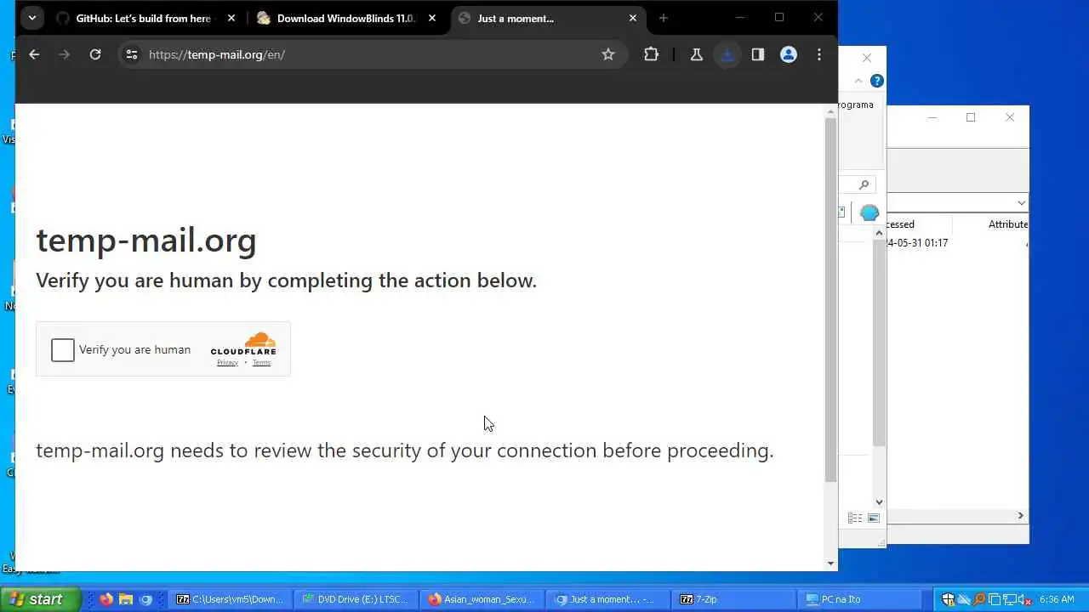Image resolution: width=1089 pixels, height=612 pixels.
Task: Switch to details view in Explorer window
Action: click(x=855, y=518)
